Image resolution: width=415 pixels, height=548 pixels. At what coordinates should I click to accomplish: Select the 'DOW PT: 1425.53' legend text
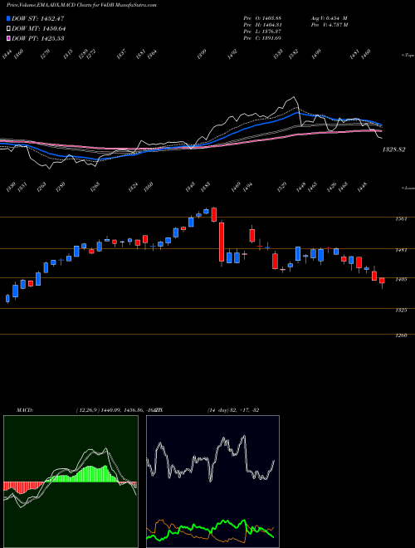37,38
